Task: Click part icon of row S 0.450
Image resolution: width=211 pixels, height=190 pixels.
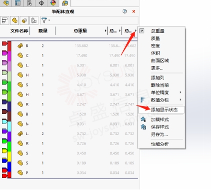Action: tap(20, 153)
